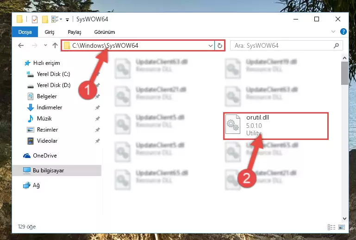Click the folder icon in the title bar

point(20,19)
